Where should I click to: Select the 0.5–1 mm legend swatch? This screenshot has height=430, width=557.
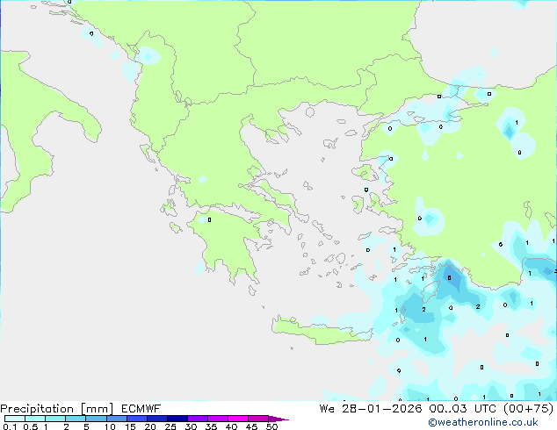click(x=35, y=419)
